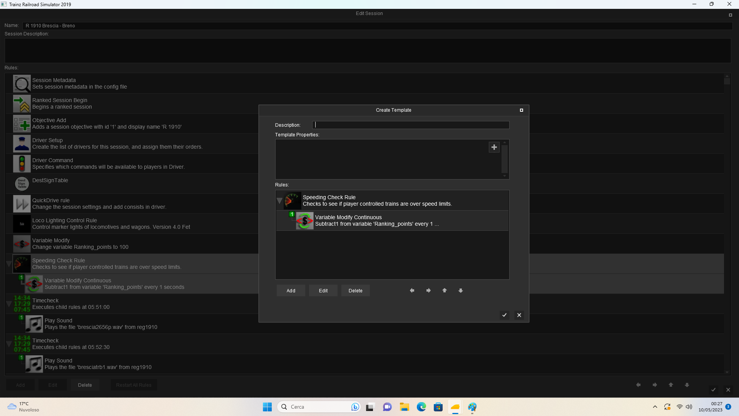Confirm Create Template with checkmark
This screenshot has height=416, width=739.
pos(505,315)
